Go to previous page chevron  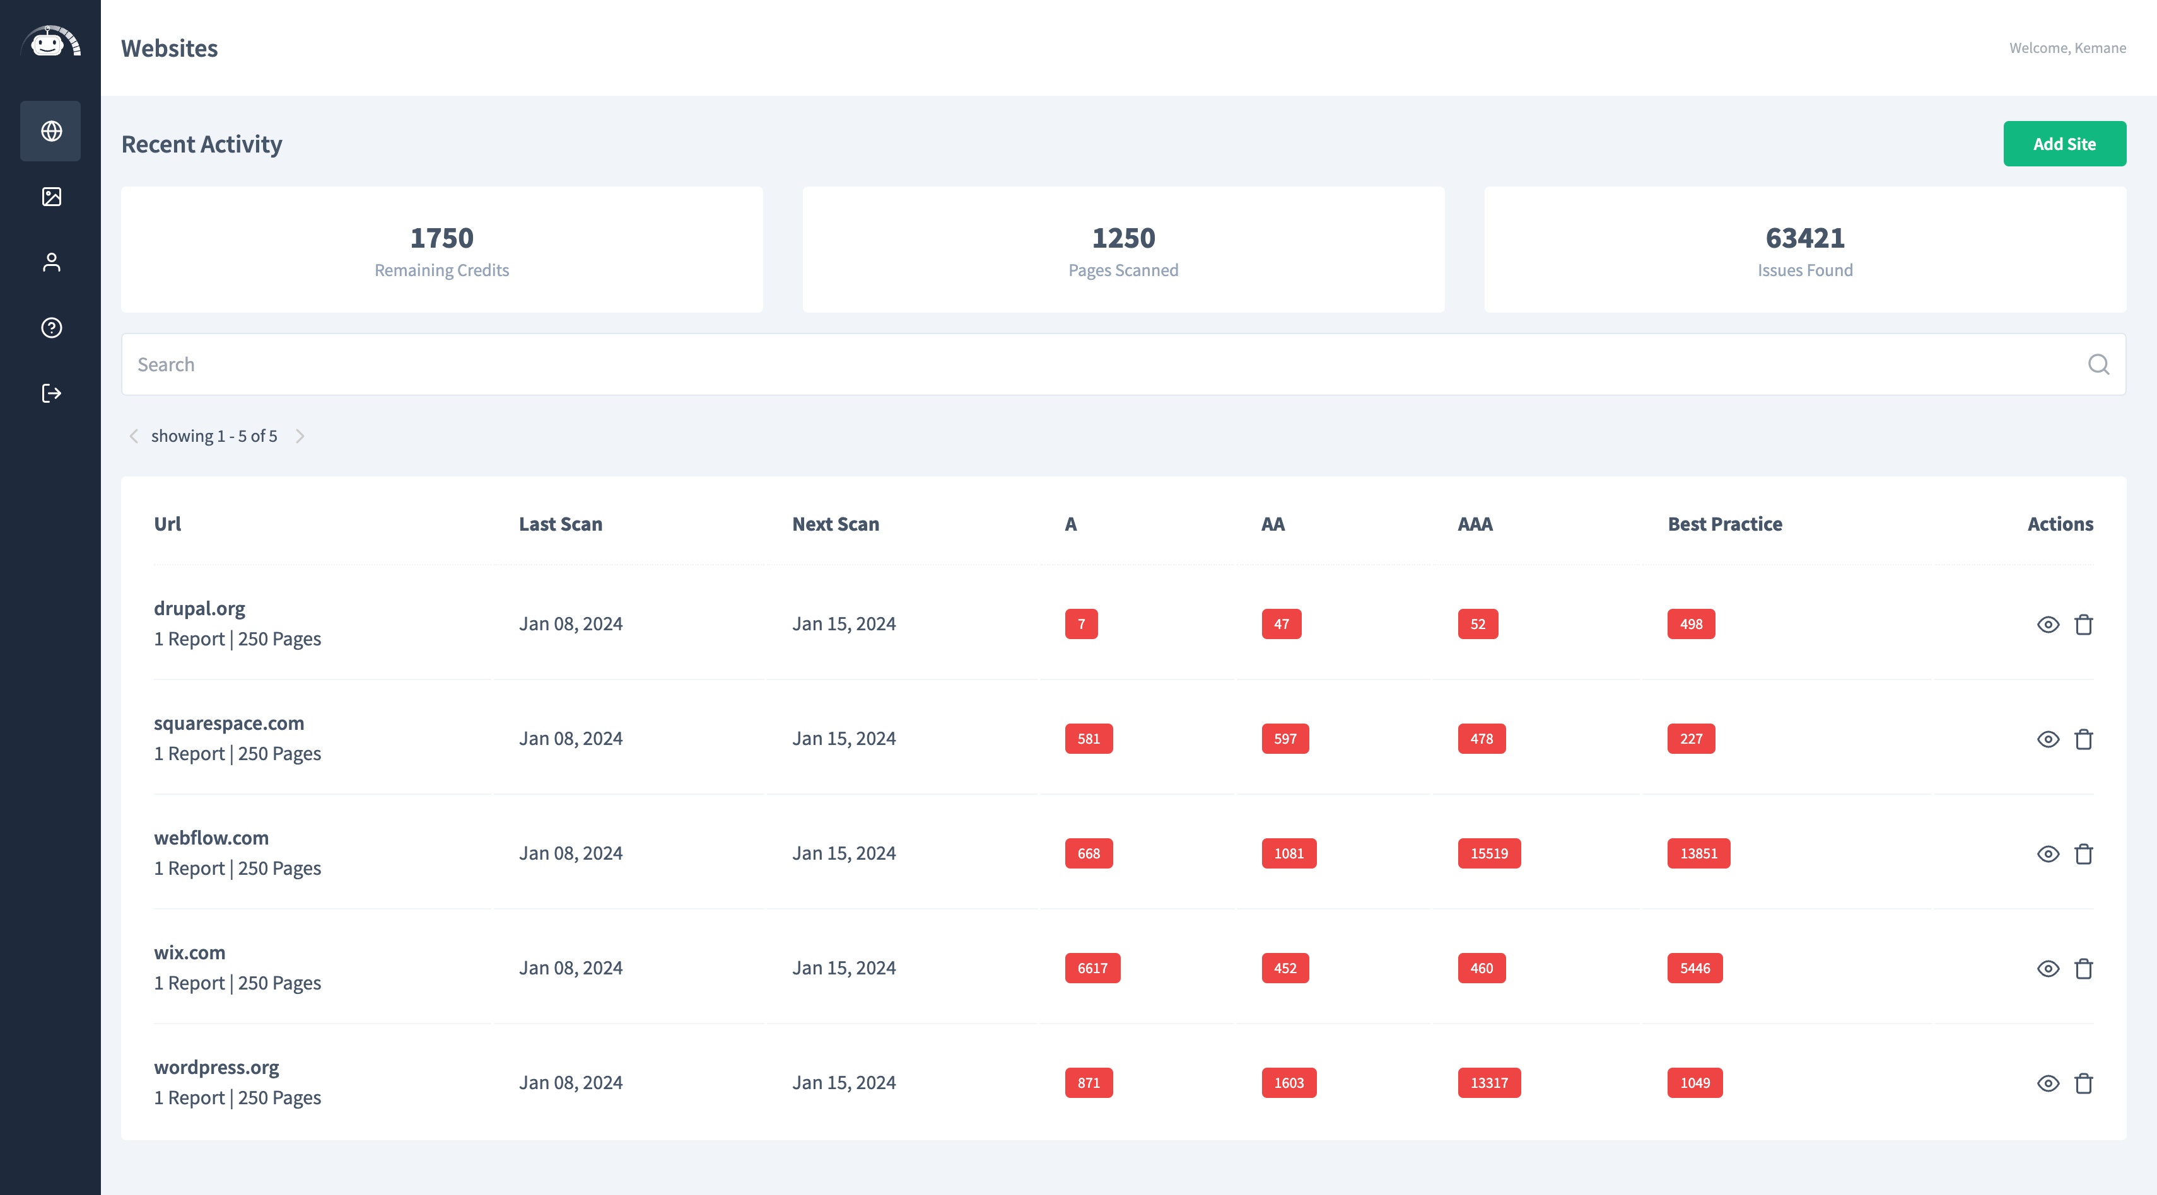134,436
